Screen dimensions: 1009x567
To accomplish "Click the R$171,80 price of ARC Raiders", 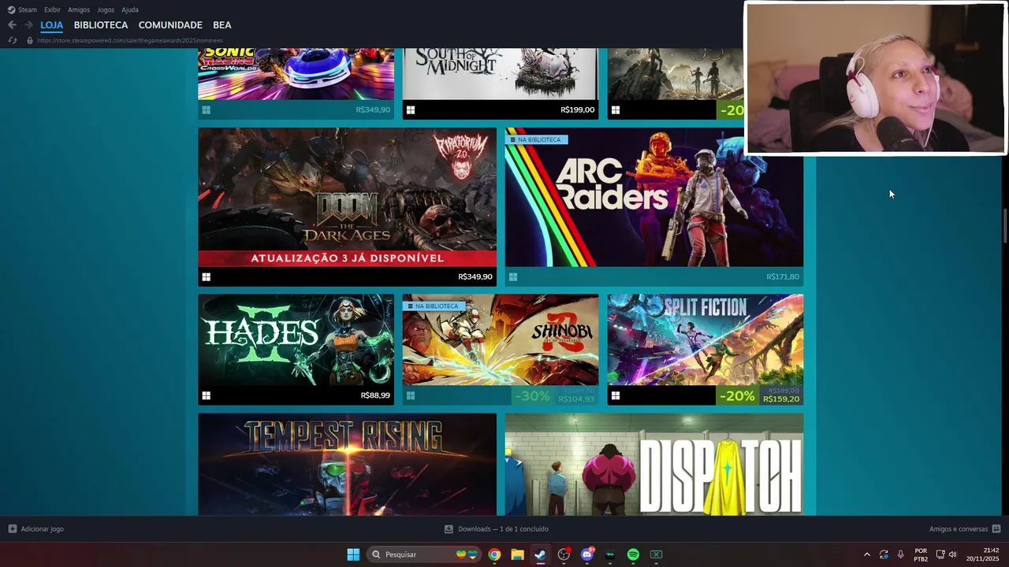I will pos(783,277).
